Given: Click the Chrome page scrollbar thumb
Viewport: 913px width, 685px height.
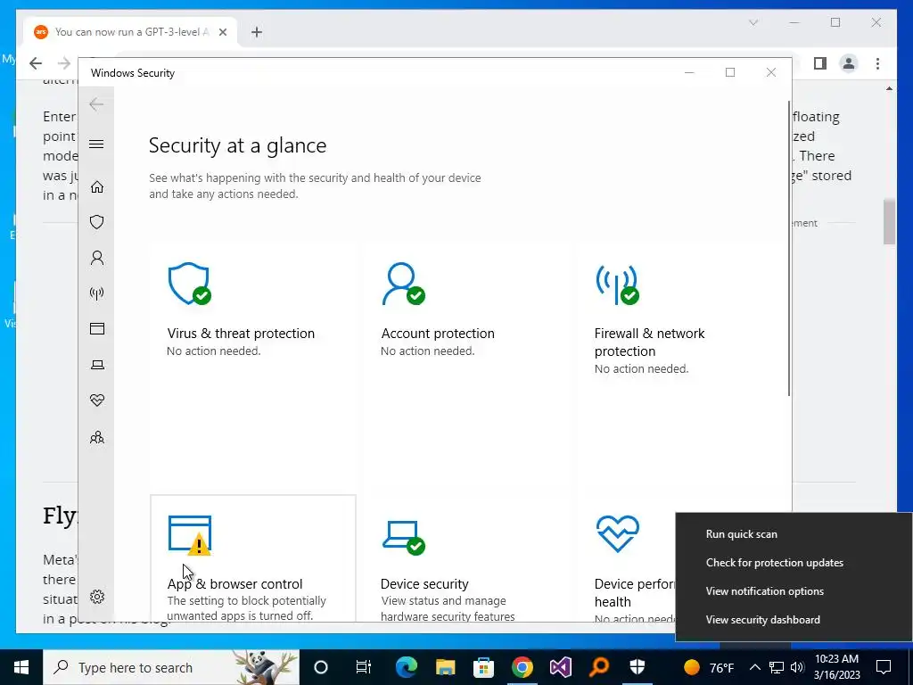Looking at the screenshot, I should coord(889,221).
